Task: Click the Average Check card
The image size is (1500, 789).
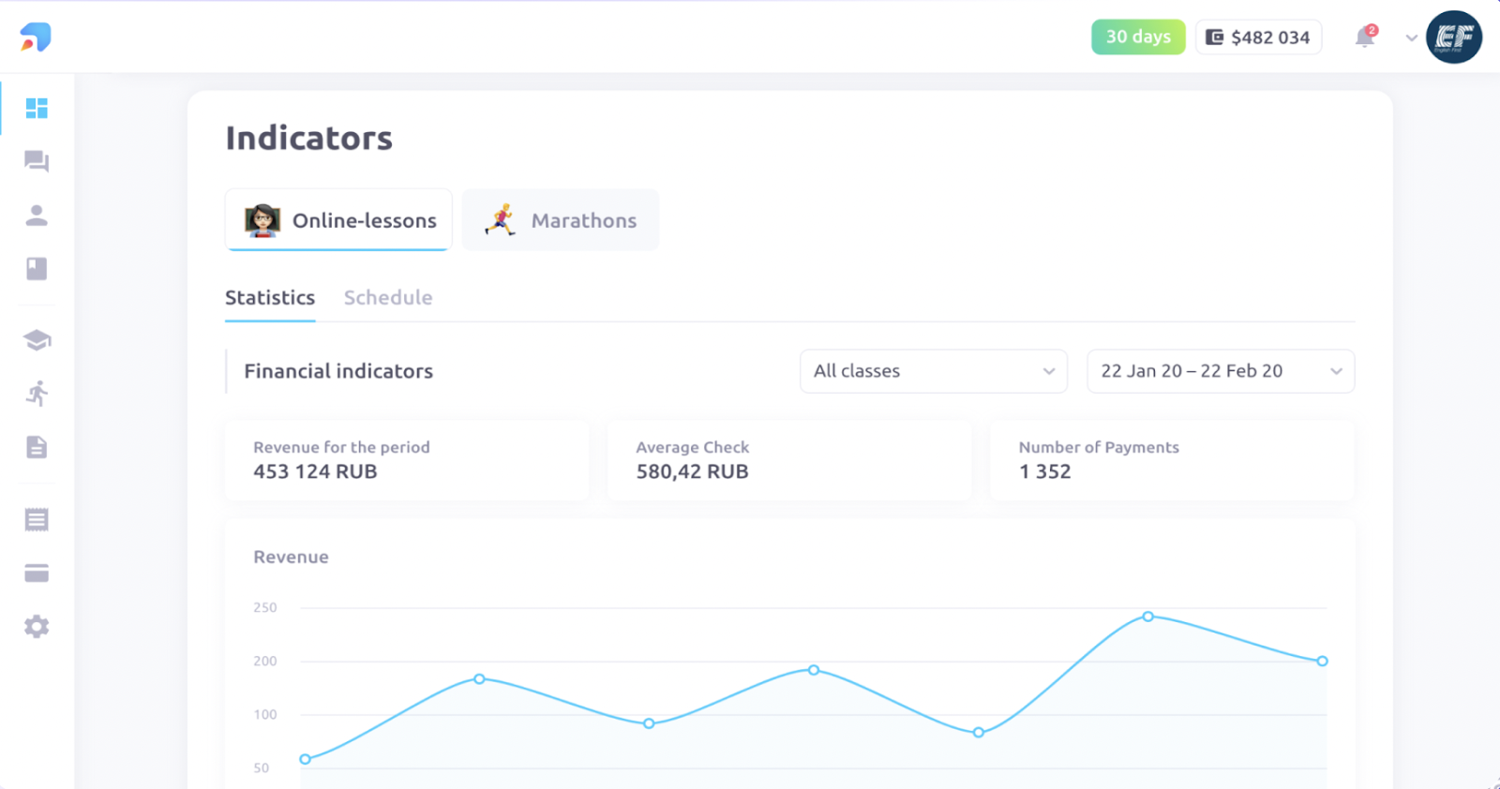Action: (789, 460)
